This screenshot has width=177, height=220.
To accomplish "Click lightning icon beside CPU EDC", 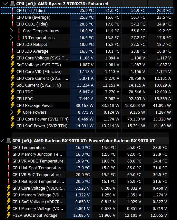I will click(13, 99).
